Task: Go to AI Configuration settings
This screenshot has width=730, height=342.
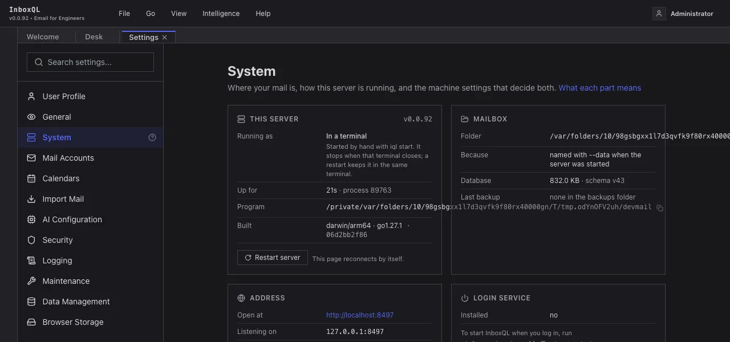Action: point(90,219)
